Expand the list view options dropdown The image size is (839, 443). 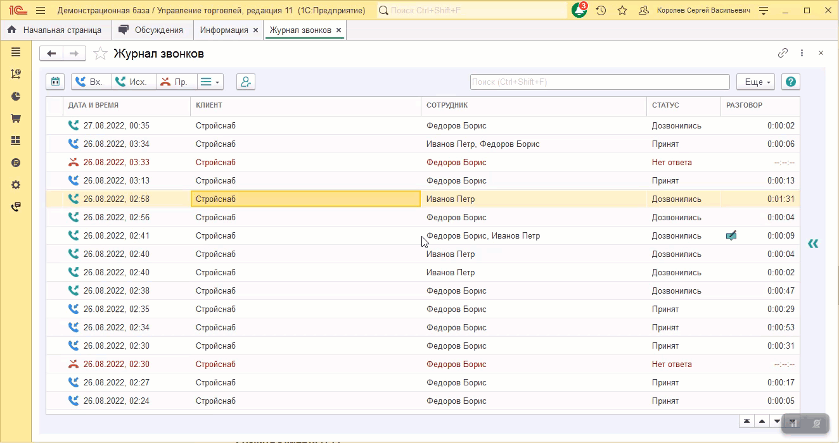(x=210, y=82)
